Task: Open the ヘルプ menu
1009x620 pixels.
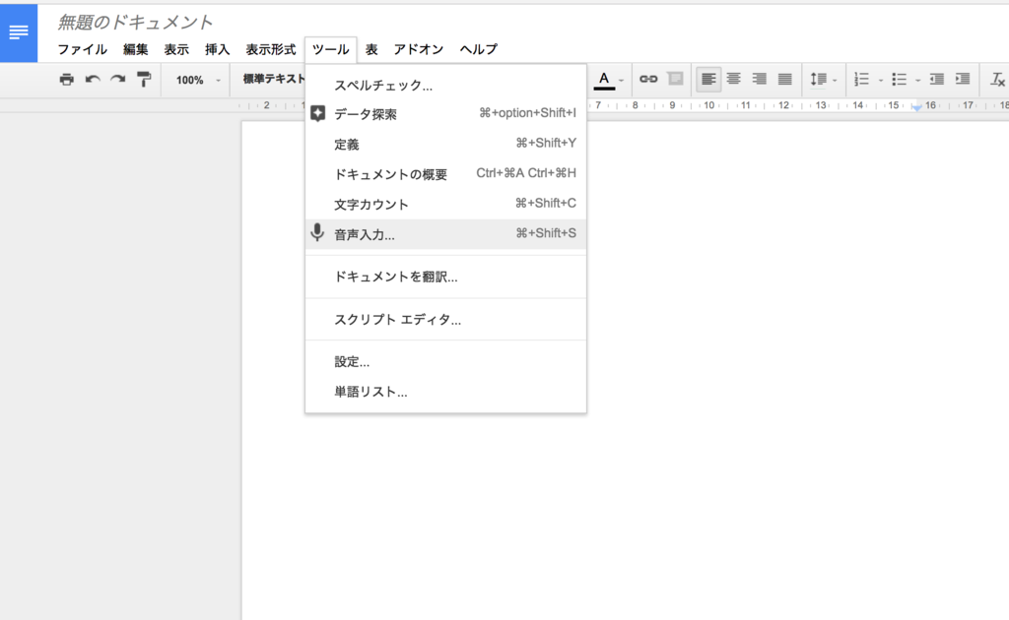Action: point(479,49)
